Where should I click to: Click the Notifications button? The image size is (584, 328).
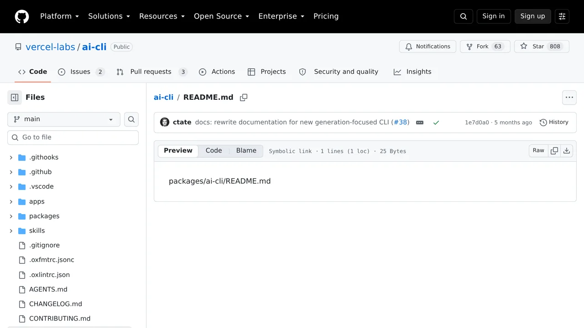[x=428, y=47]
